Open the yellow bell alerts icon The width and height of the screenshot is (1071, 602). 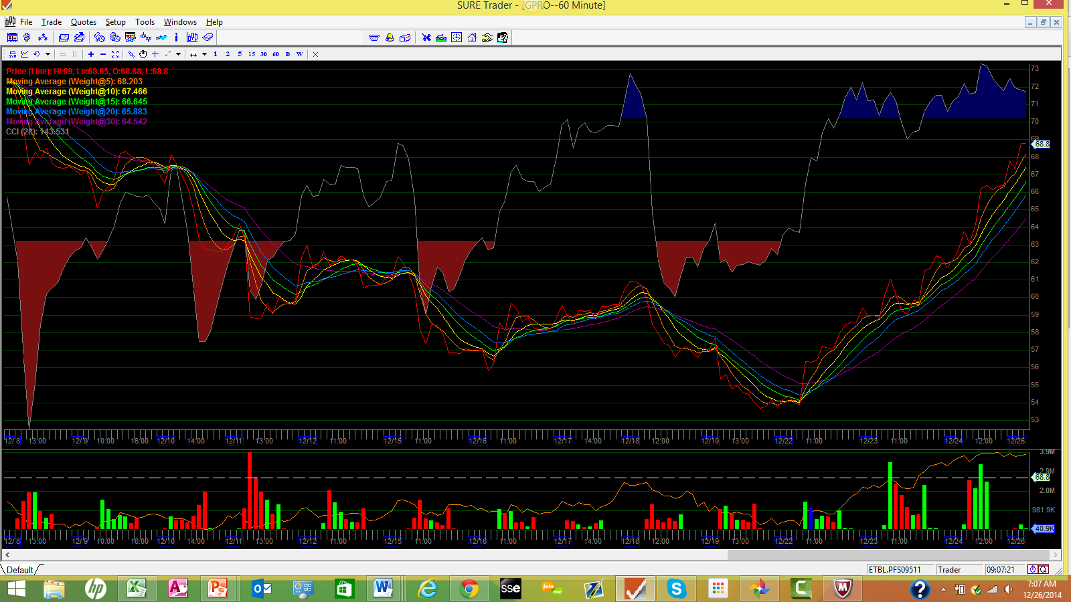[390, 37]
